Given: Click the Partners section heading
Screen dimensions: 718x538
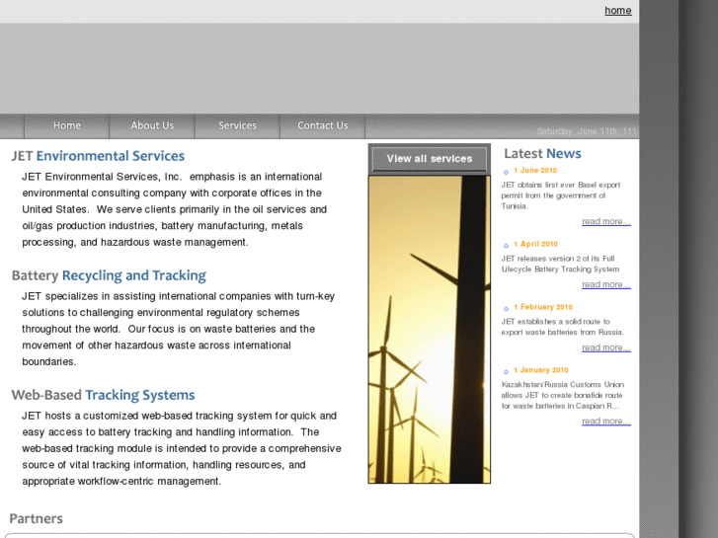Looking at the screenshot, I should [x=37, y=518].
